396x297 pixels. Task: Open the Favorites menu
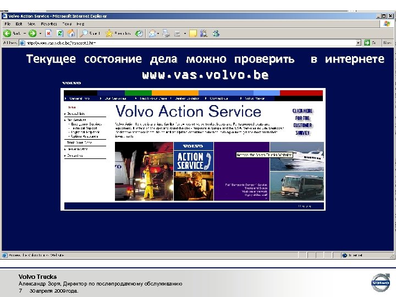pyautogui.click(x=49, y=24)
